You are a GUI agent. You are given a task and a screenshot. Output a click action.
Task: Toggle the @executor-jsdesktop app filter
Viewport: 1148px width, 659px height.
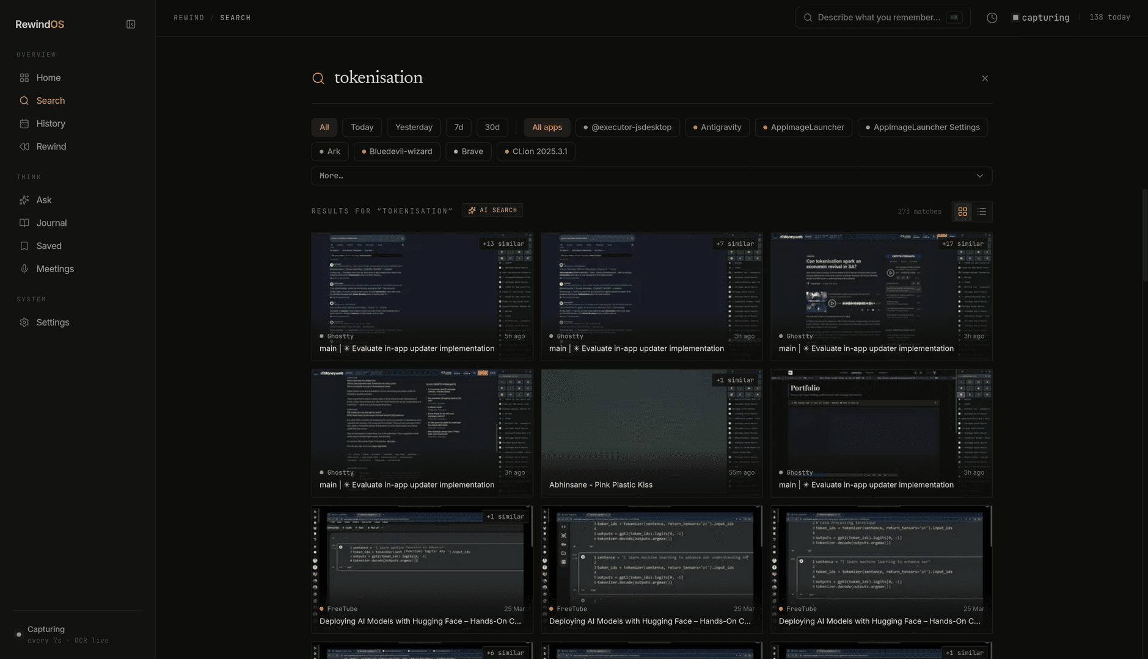pos(627,127)
